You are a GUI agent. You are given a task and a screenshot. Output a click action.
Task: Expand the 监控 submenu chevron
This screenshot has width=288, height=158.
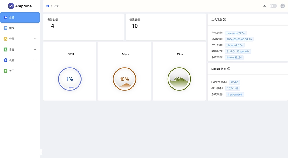tap(35, 28)
